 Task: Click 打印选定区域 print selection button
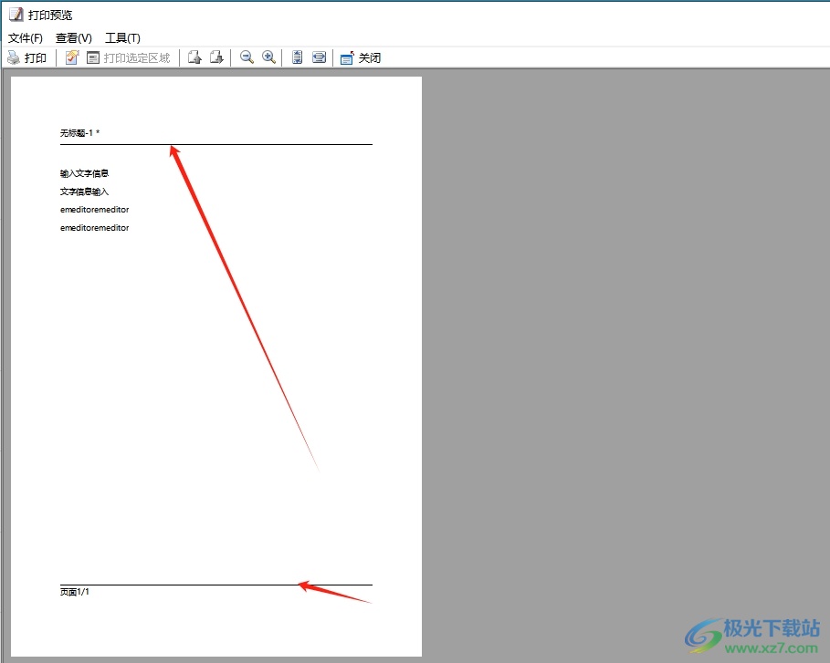(x=129, y=57)
